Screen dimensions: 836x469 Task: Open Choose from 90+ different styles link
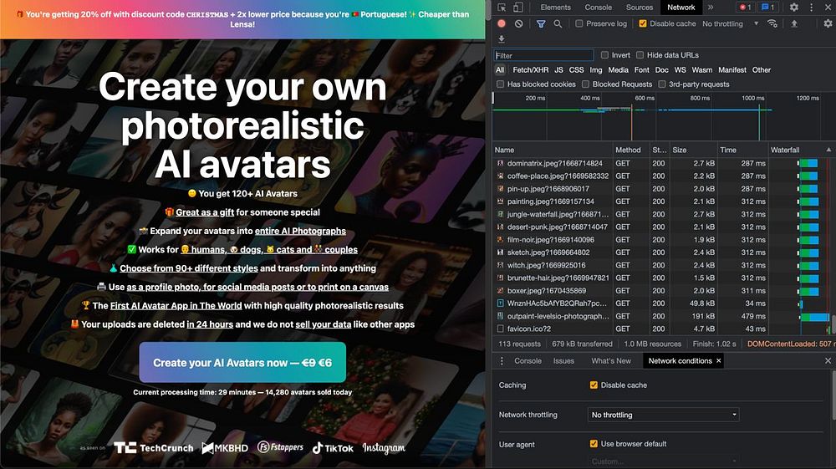point(189,268)
